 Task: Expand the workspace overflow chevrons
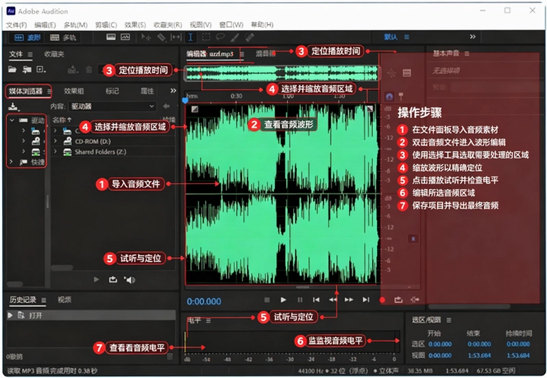[x=472, y=36]
